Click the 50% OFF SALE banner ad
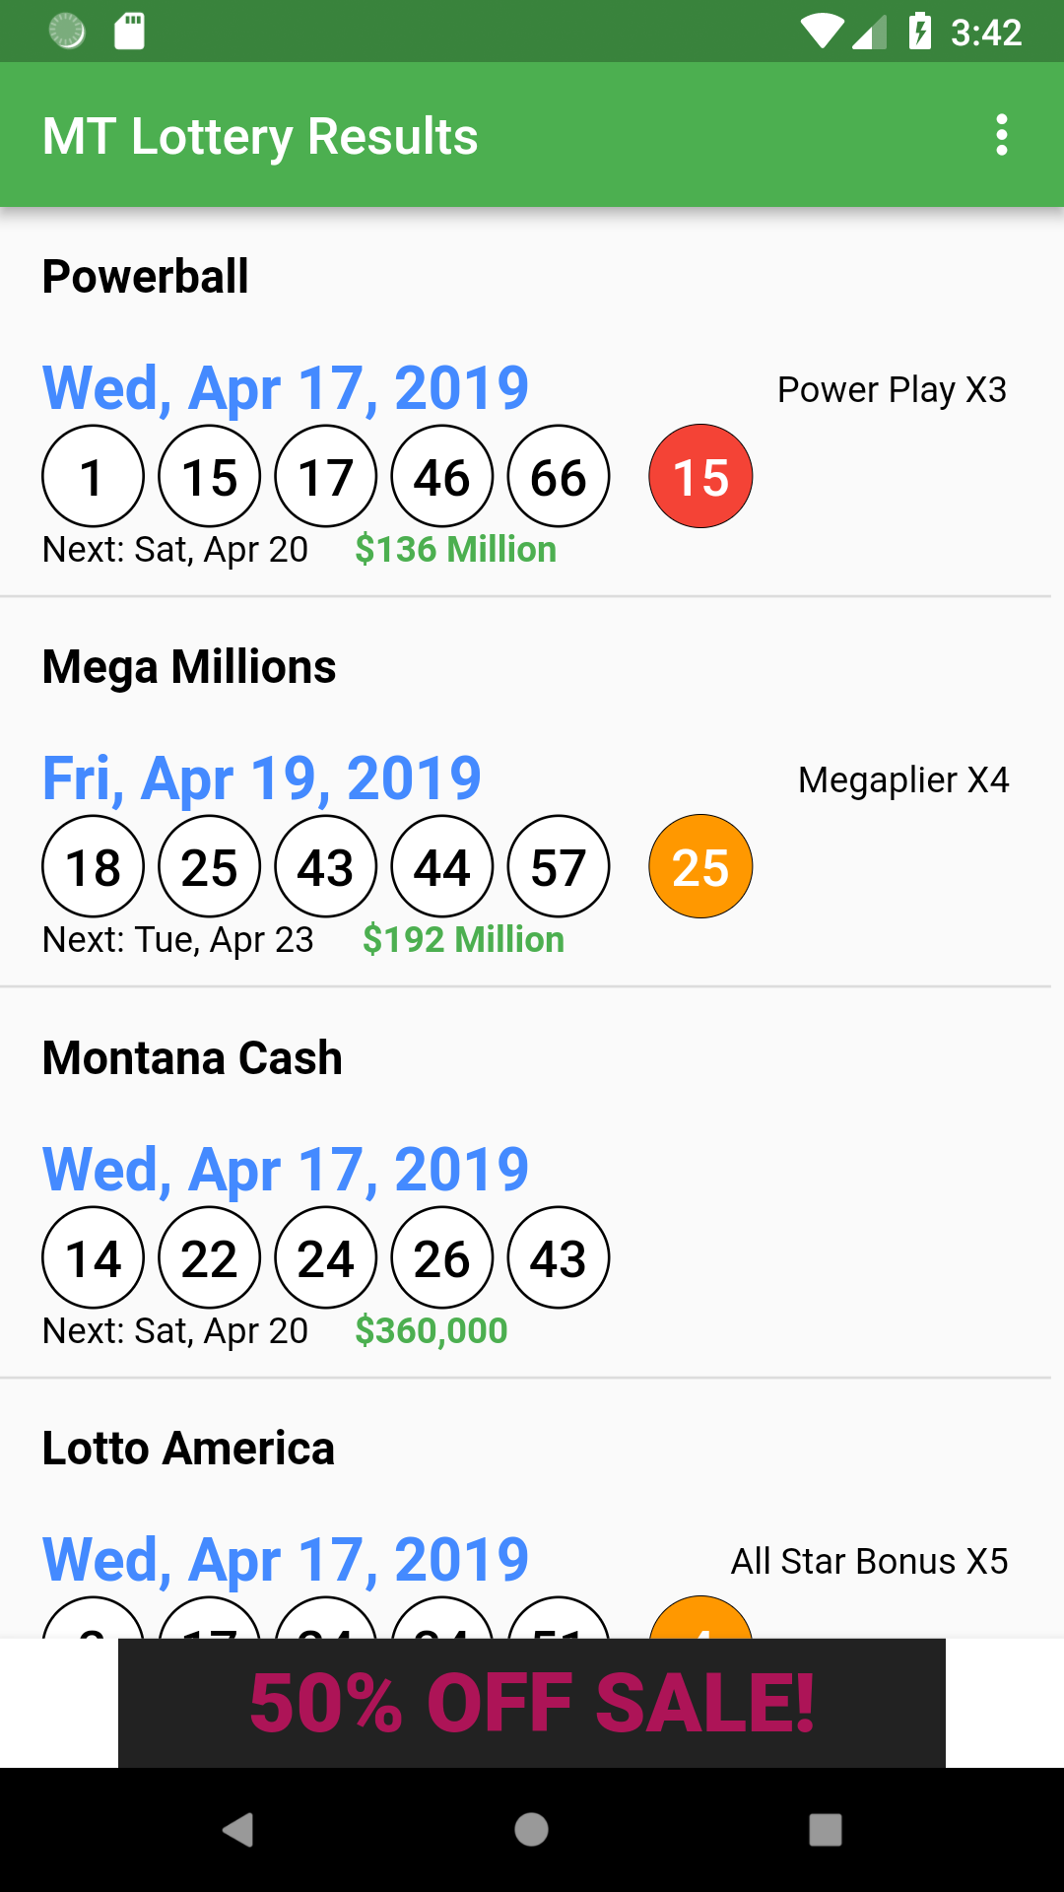1064x1892 pixels. 532,1703
